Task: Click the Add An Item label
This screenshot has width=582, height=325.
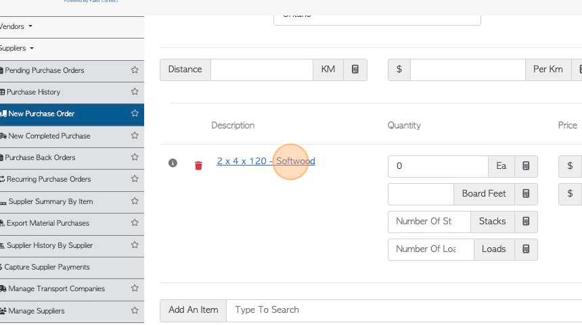Action: point(194,310)
